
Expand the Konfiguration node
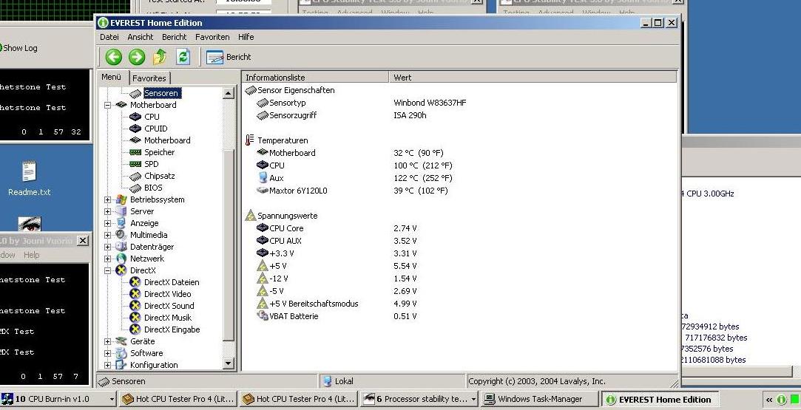108,365
